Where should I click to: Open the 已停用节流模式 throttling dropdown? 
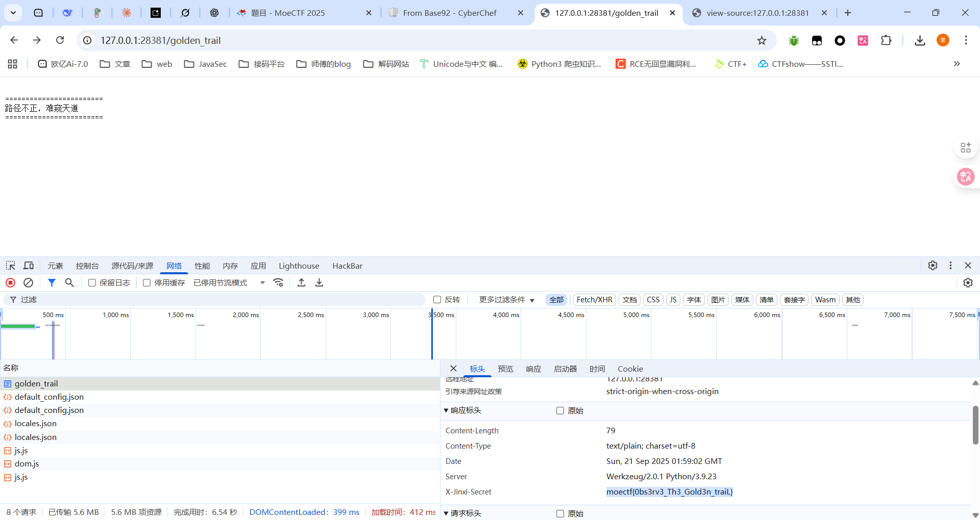pos(229,283)
